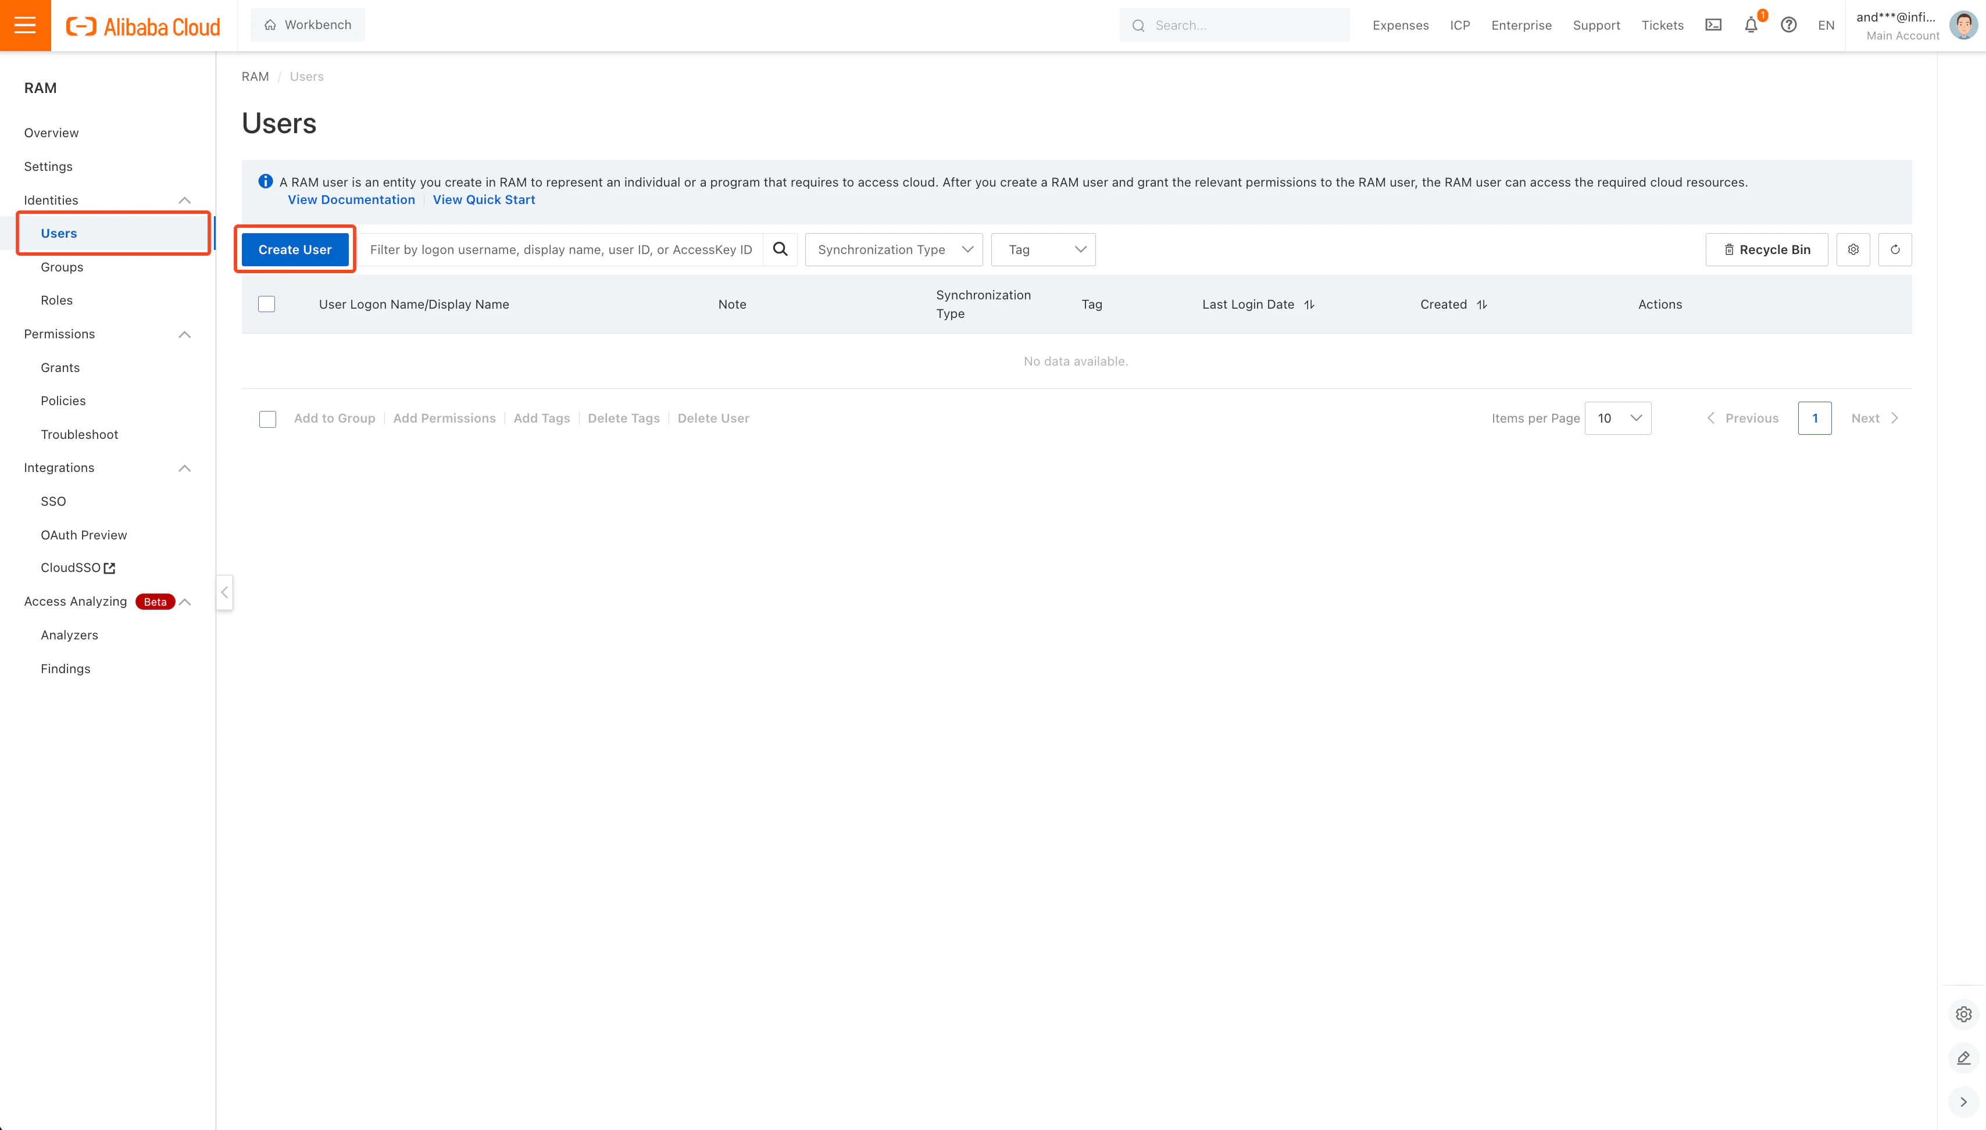This screenshot has height=1130, width=1986.
Task: Collapse the Permissions section
Action: [185, 334]
